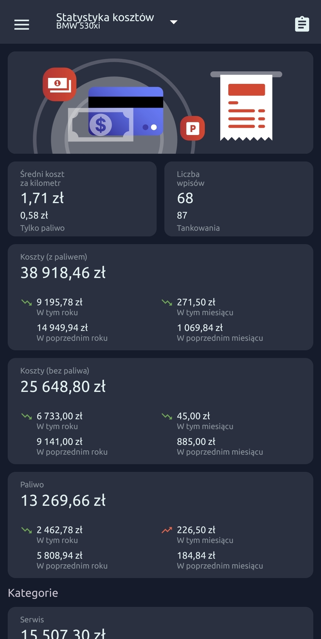Image resolution: width=321 pixels, height=639 pixels.
Task: Tap down-trend arrow beside 6 733,00 zł
Action: (26, 416)
